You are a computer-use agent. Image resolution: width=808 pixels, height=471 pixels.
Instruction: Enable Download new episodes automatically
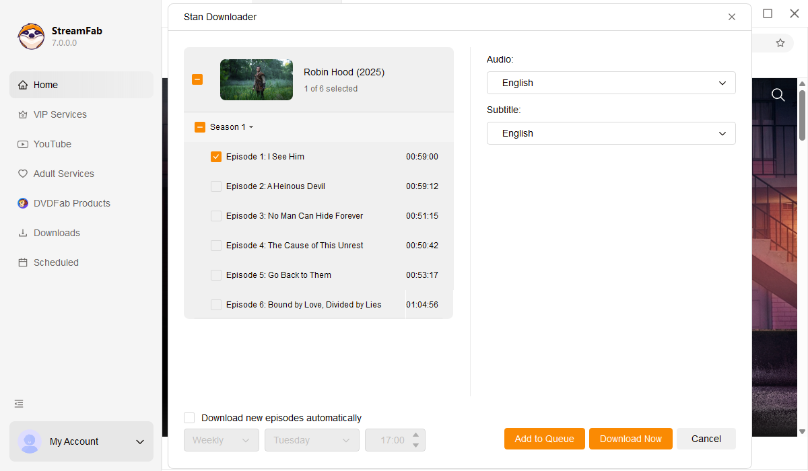[x=189, y=418]
